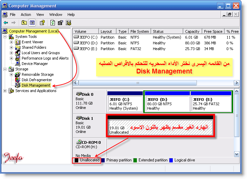Viewport: 247px width, 179px height.
Task: Click the Back arrow toolbar icon
Action: coord(6,23)
